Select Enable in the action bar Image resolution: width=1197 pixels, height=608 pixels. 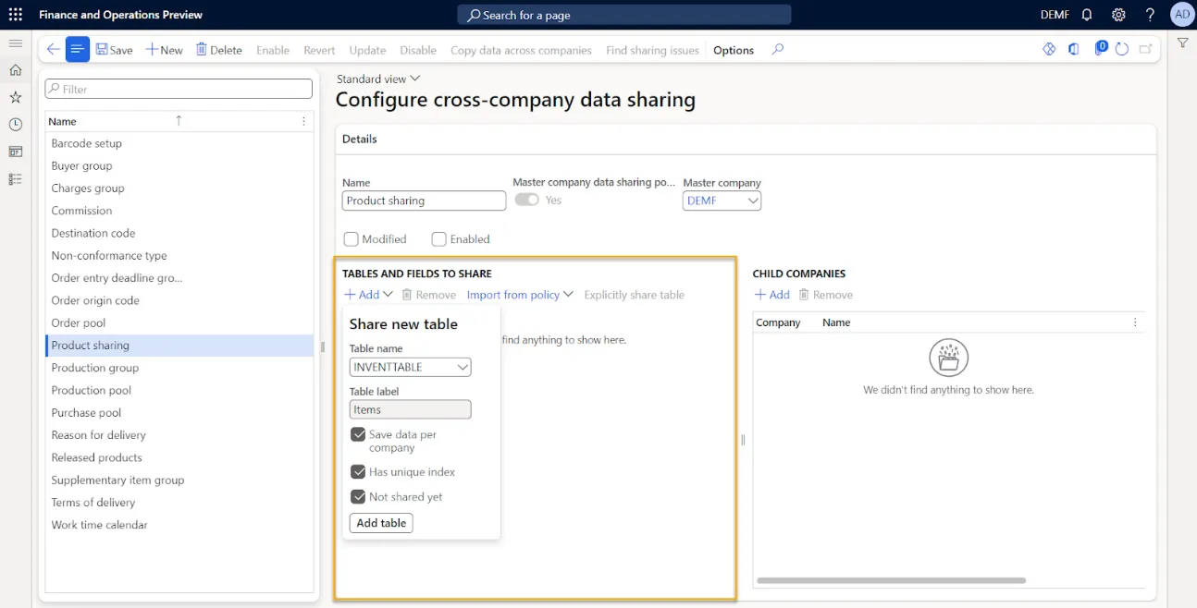point(273,50)
